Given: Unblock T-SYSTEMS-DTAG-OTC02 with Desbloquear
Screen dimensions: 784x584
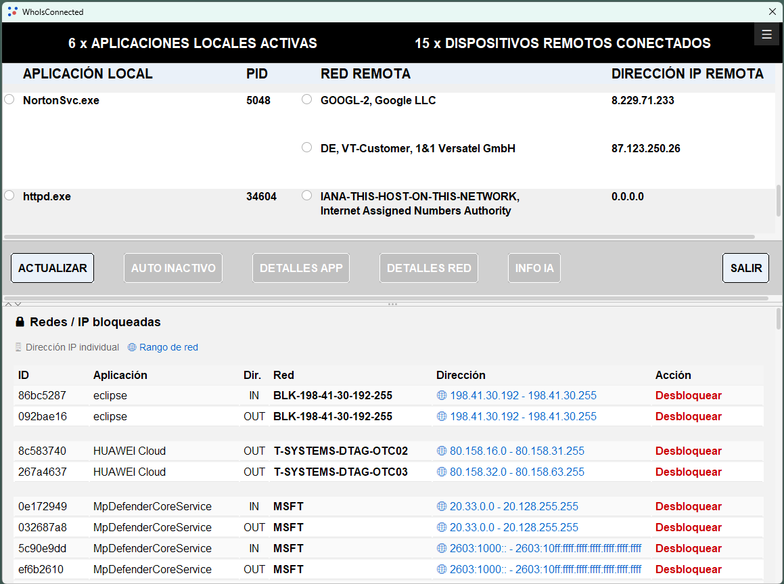Looking at the screenshot, I should click(689, 451).
